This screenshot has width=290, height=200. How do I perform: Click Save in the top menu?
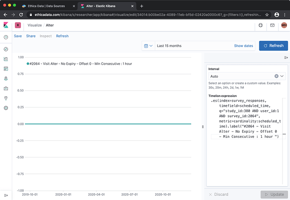[x=18, y=36]
